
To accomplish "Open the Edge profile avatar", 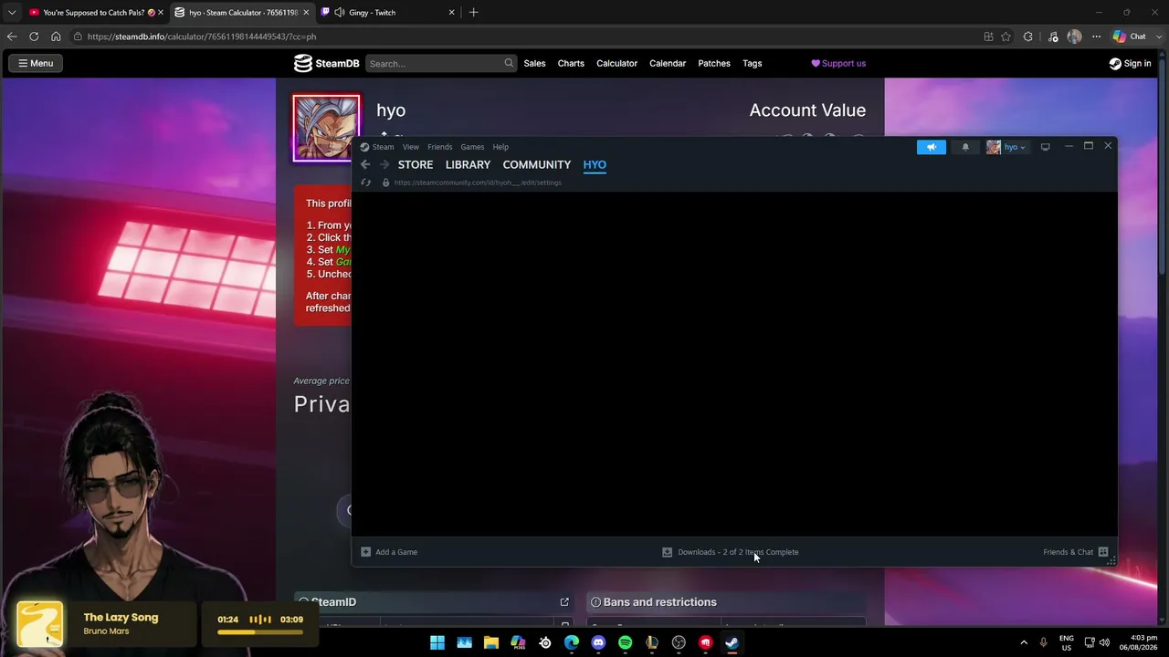I will pyautogui.click(x=1074, y=36).
